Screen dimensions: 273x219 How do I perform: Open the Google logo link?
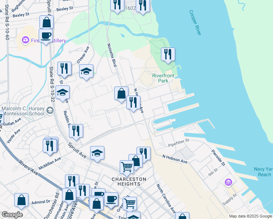click(12, 215)
